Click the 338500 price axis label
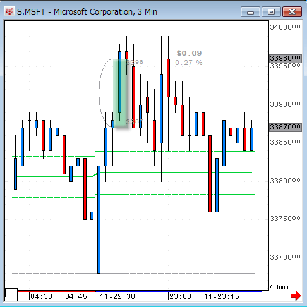This screenshot has height=307, width=307. [x=285, y=143]
